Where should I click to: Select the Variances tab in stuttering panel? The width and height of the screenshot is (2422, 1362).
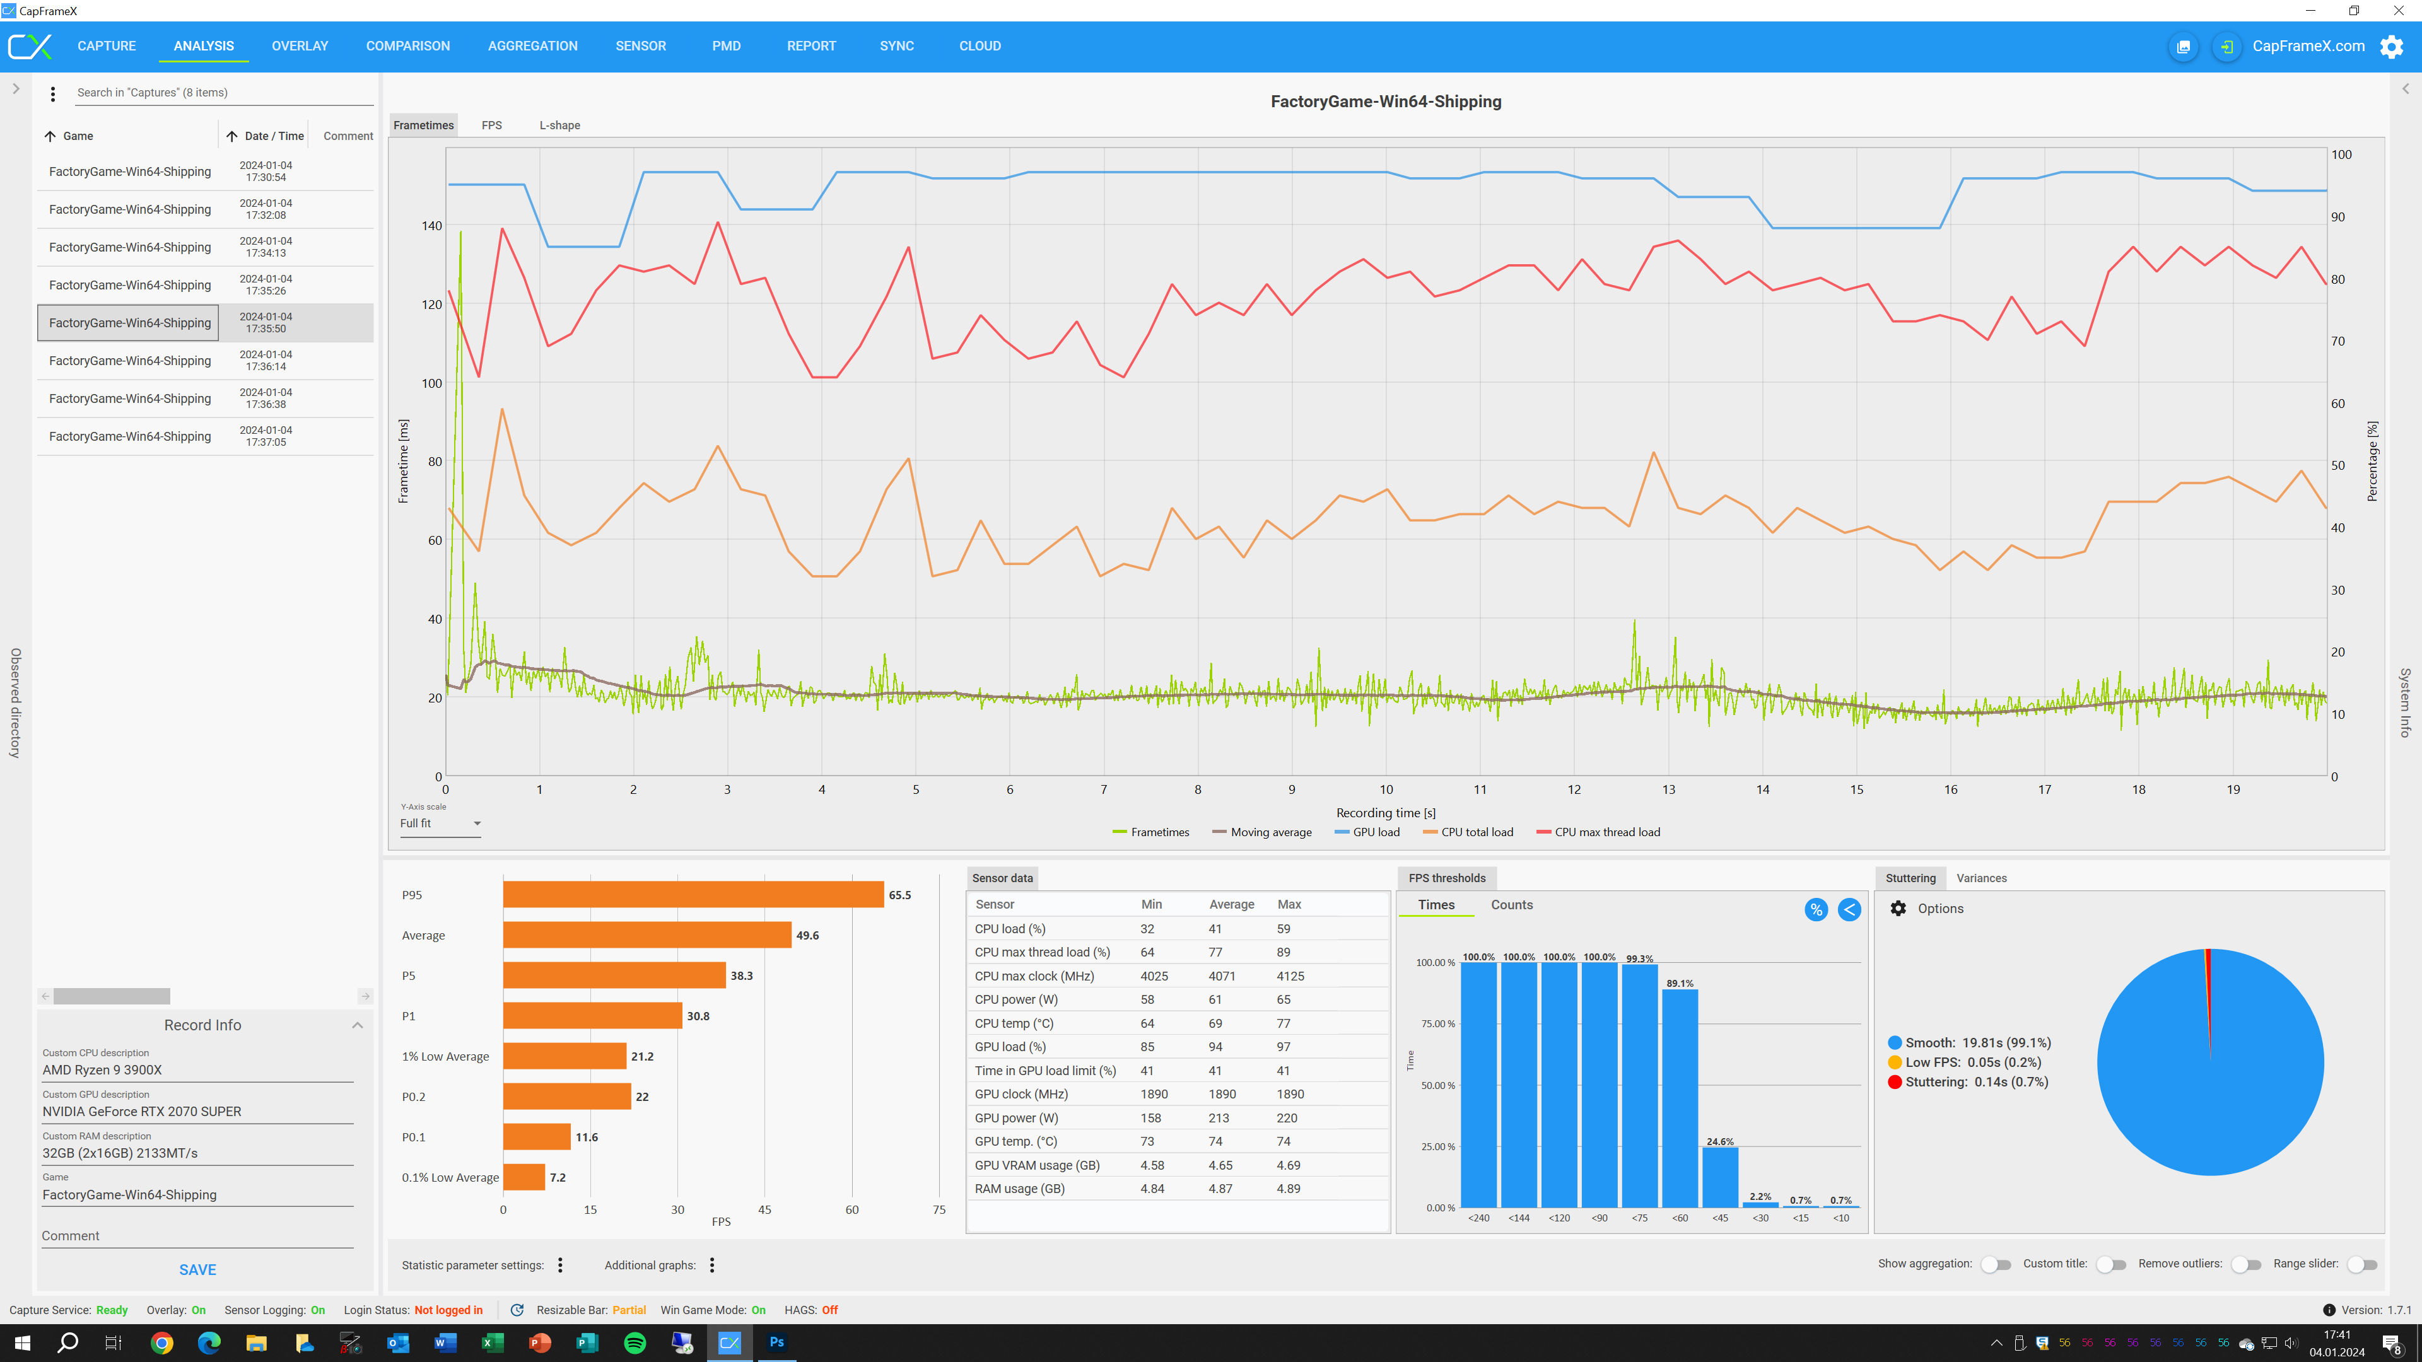point(1983,878)
